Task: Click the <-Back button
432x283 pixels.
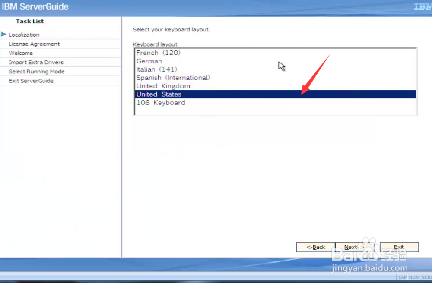Action: coord(316,247)
